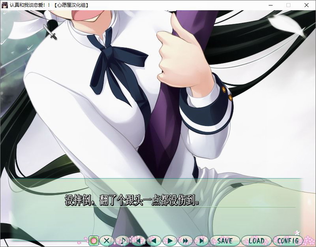The width and height of the screenshot is (316, 247).
Task: Jump to previous scene with bar-left arrow icon
Action: [x=138, y=240]
